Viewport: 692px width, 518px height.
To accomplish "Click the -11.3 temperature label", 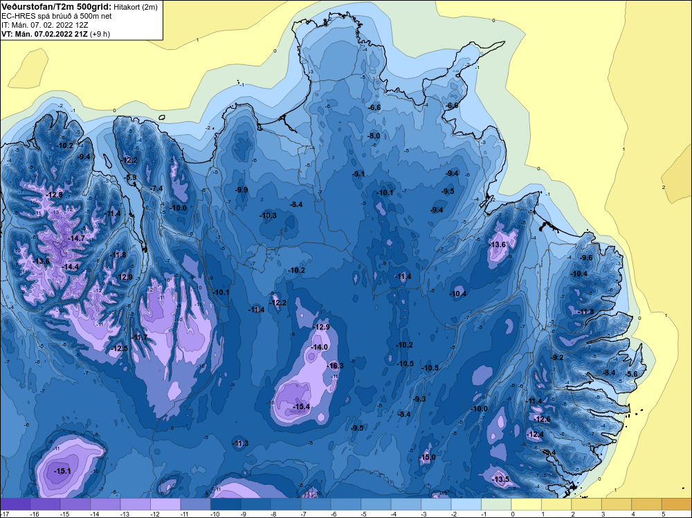I will click(x=241, y=443).
